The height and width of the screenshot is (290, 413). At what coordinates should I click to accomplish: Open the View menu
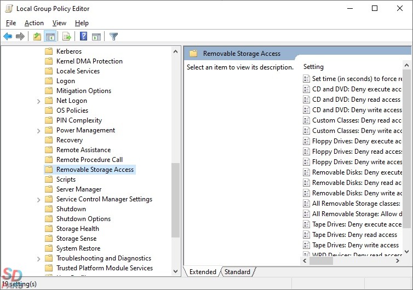(x=59, y=23)
